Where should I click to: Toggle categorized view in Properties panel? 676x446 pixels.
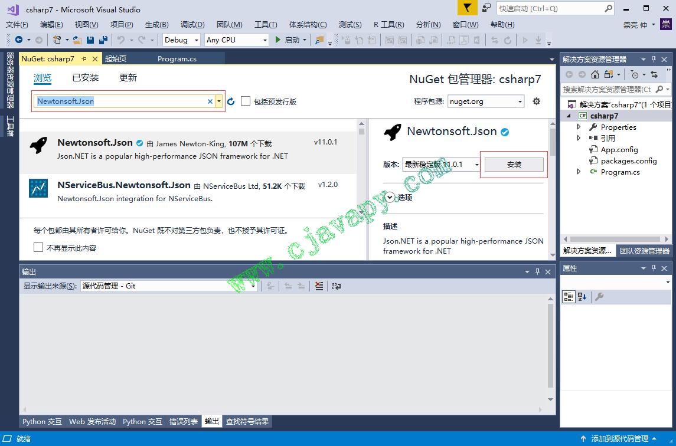pyautogui.click(x=569, y=297)
